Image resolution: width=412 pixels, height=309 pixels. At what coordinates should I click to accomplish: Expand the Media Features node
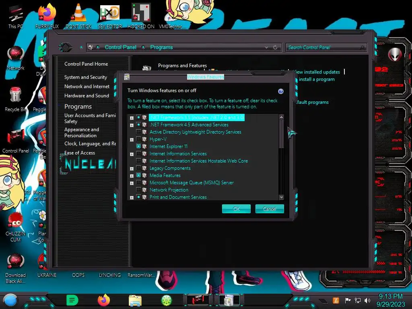(x=132, y=176)
